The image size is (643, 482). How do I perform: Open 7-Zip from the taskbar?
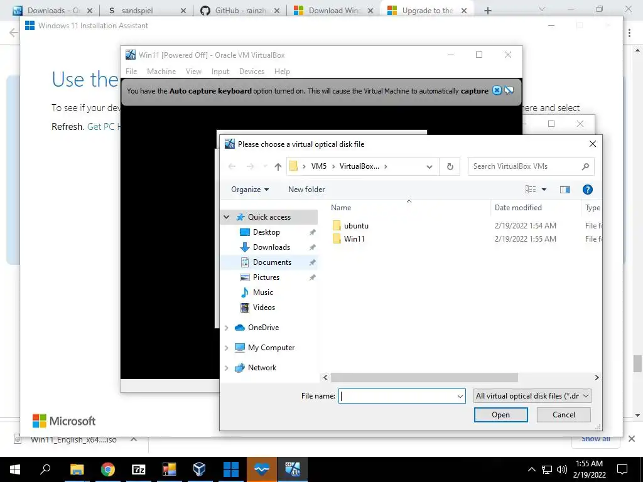click(x=139, y=469)
